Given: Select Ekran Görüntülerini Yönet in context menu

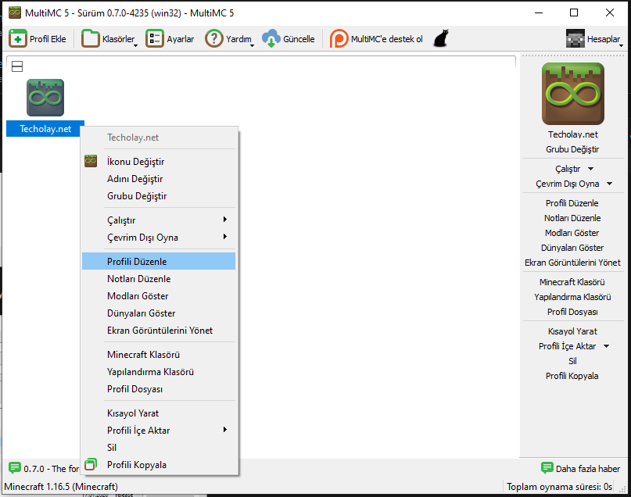Looking at the screenshot, I should 159,331.
